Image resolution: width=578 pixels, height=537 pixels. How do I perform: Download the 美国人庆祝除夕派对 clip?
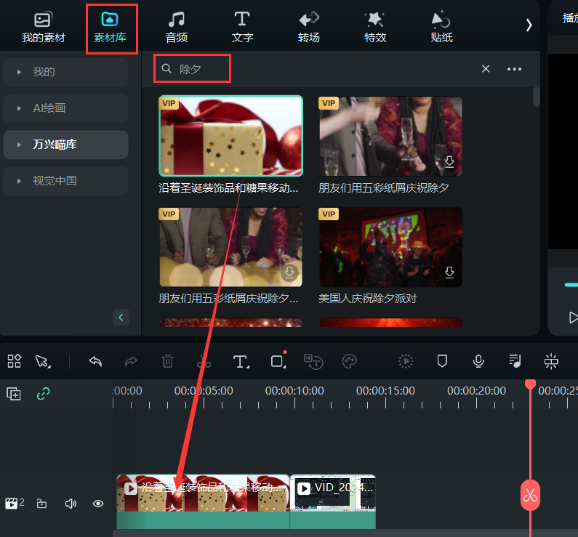(x=449, y=272)
